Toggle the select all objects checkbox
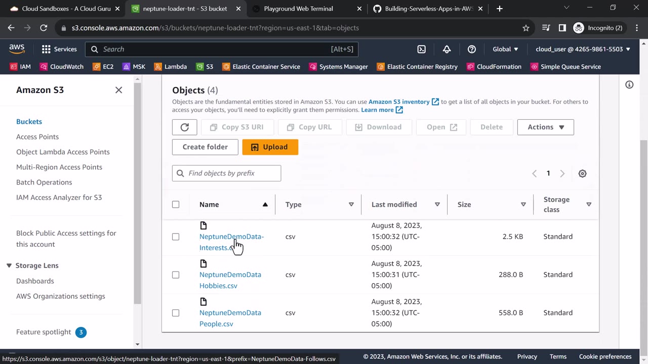Screen dimensions: 648x364 (176, 204)
